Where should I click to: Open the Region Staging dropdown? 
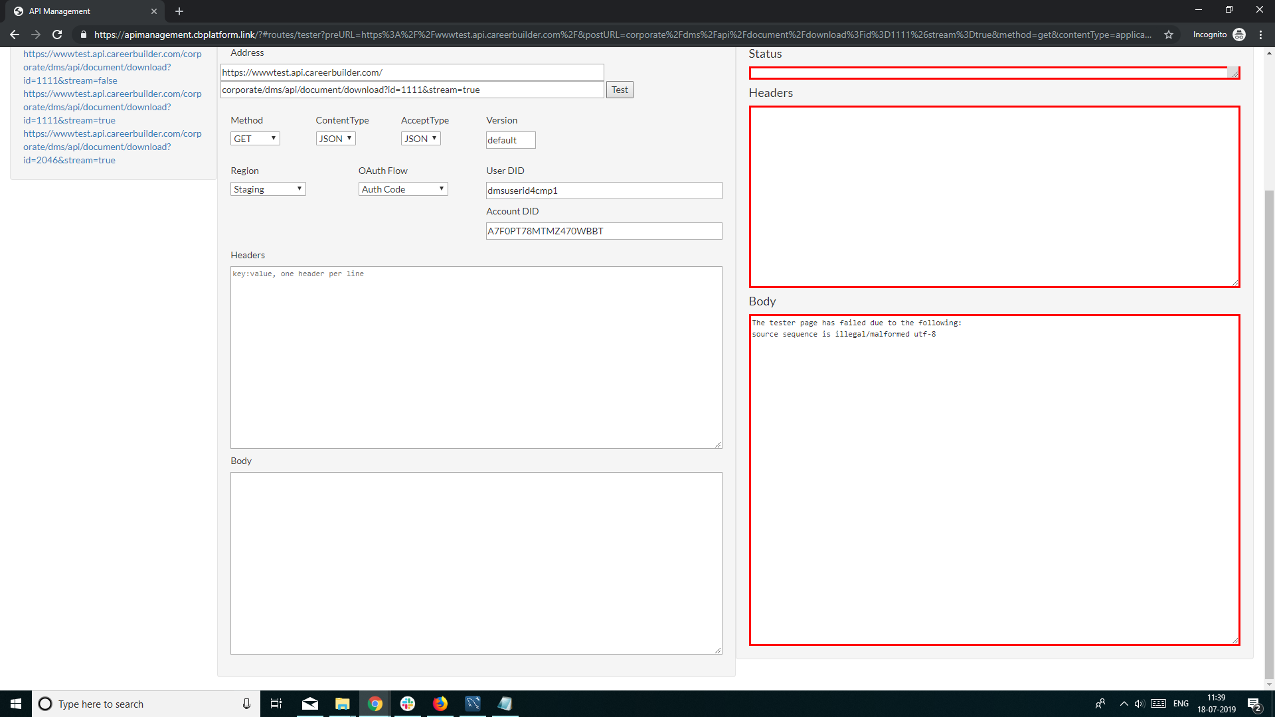(x=268, y=189)
